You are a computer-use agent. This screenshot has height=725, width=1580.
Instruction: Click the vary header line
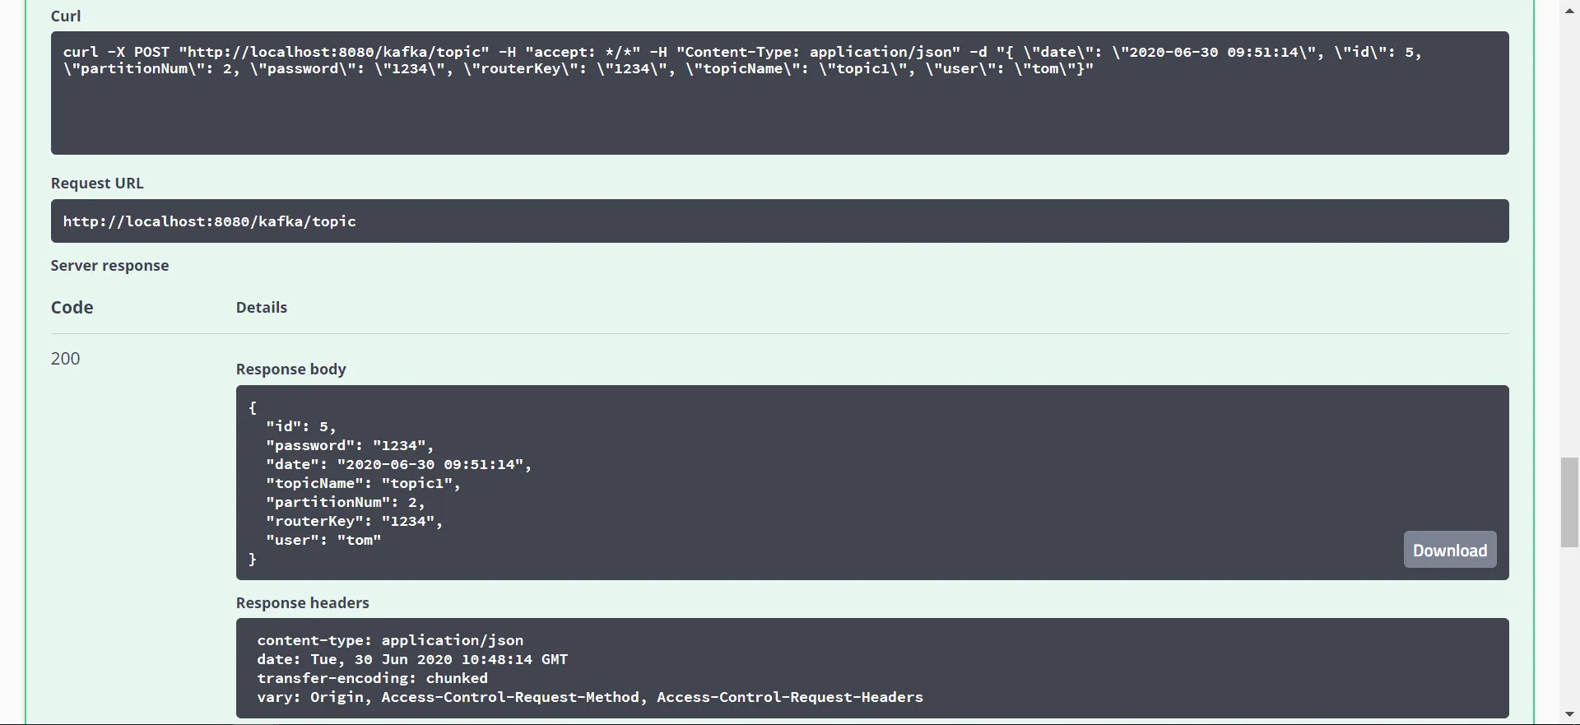[x=589, y=697]
